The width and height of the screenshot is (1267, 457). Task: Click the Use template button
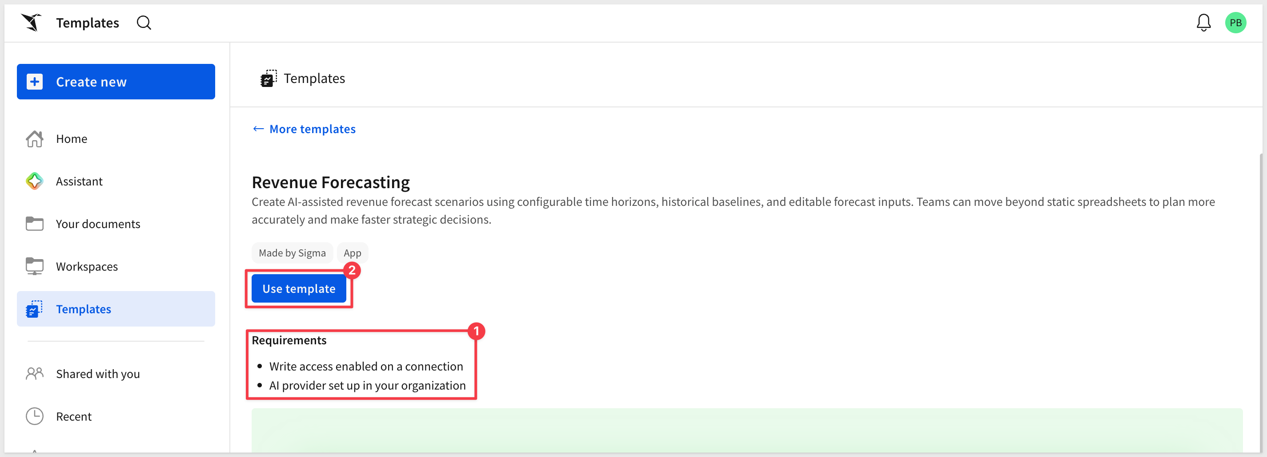pyautogui.click(x=299, y=289)
